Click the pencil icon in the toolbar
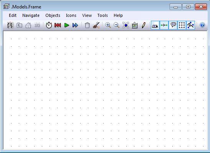The image size is (210, 153). (144, 25)
